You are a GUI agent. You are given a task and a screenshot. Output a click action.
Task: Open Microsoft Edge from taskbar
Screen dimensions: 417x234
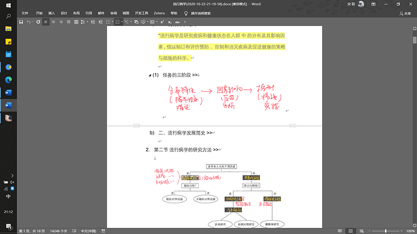[8, 80]
